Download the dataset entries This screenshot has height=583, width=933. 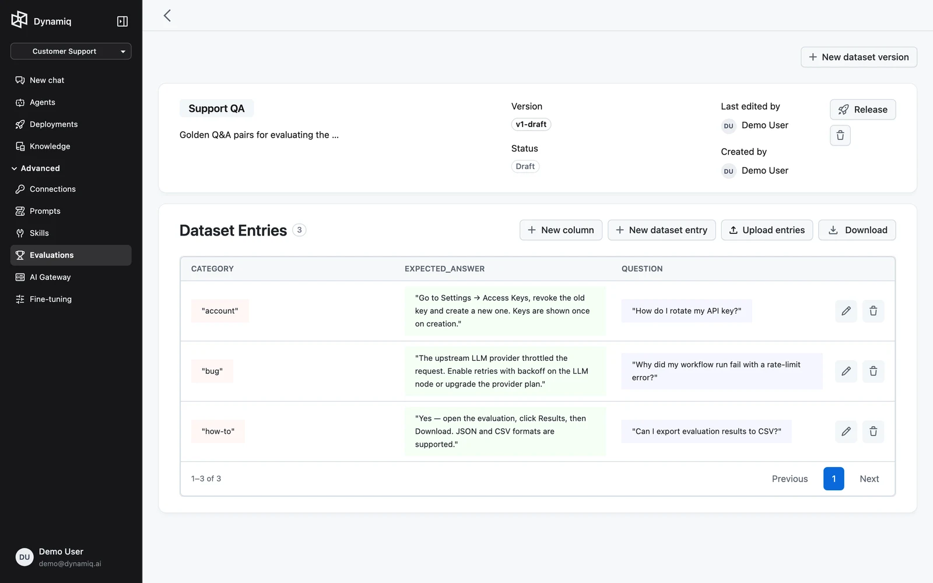click(x=857, y=230)
